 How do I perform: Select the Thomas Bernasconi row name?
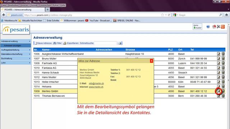[x=53, y=96]
